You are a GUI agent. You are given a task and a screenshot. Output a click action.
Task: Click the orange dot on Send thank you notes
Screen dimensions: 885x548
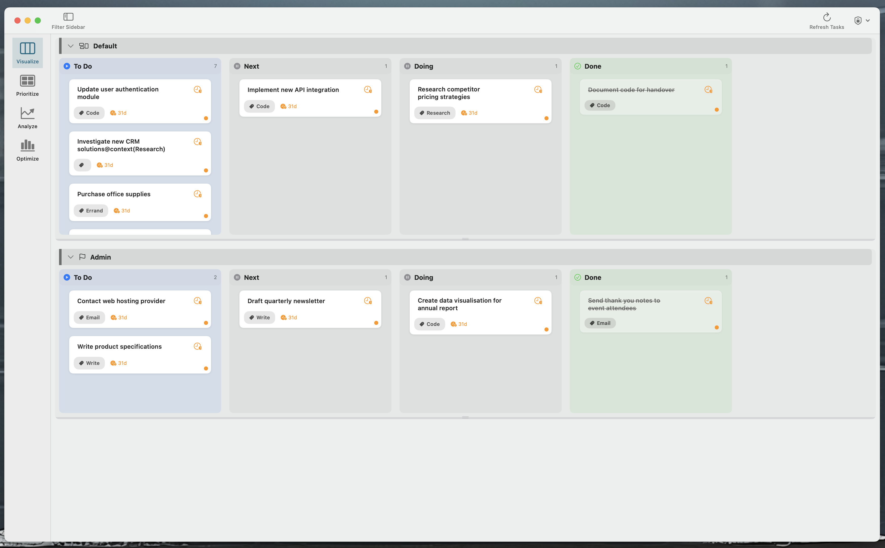(717, 327)
